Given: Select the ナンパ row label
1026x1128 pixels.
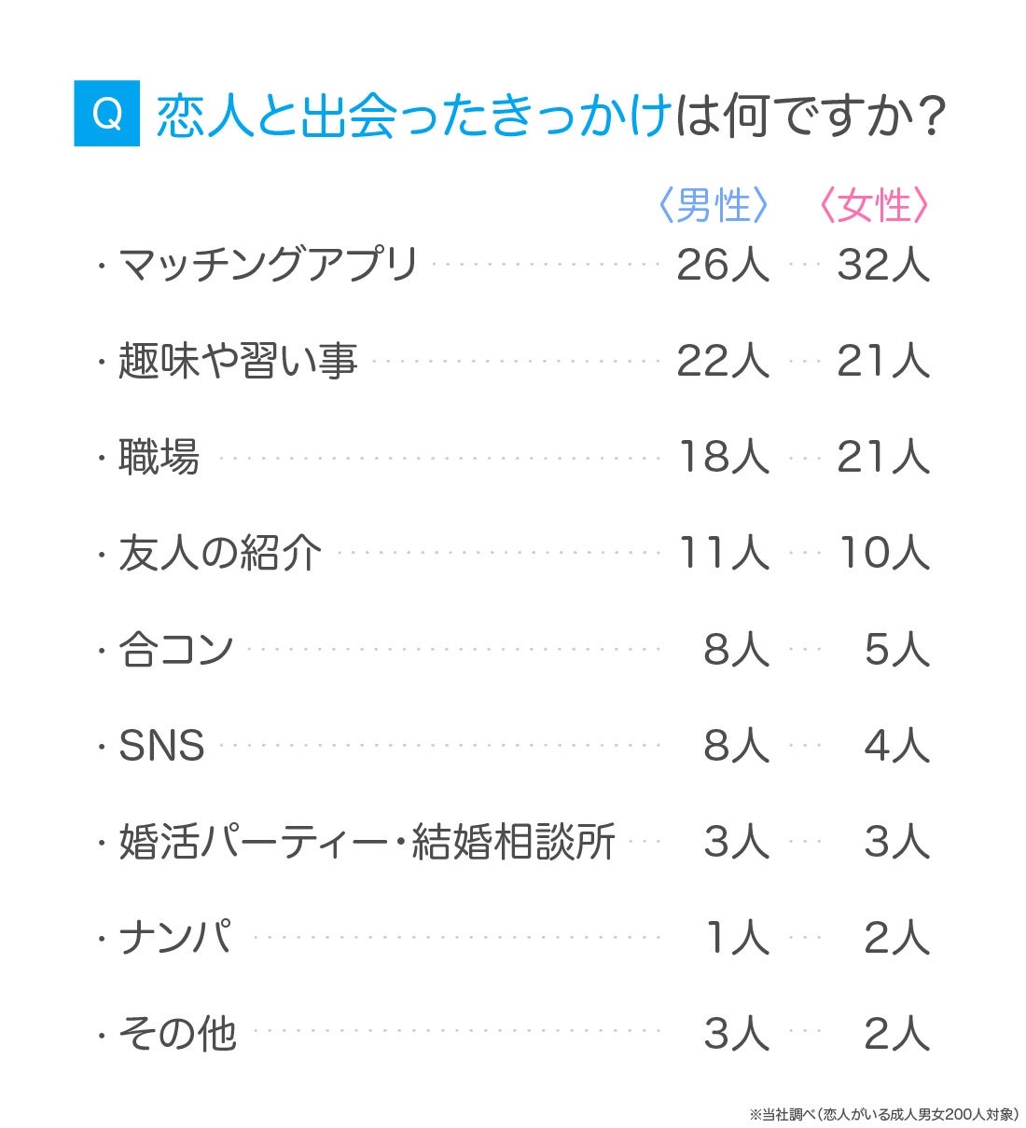Looking at the screenshot, I should pos(175,938).
